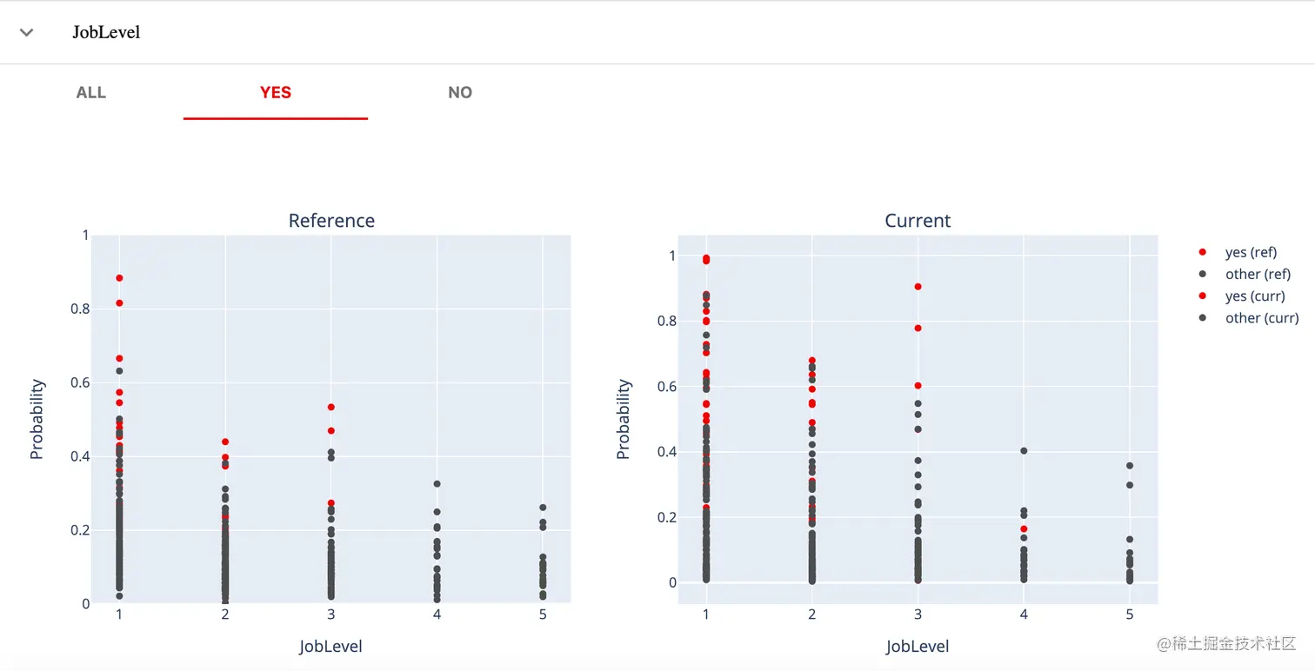Toggle the "yes (ref)" legend series
Image resolution: width=1315 pixels, height=671 pixels.
[1251, 252]
